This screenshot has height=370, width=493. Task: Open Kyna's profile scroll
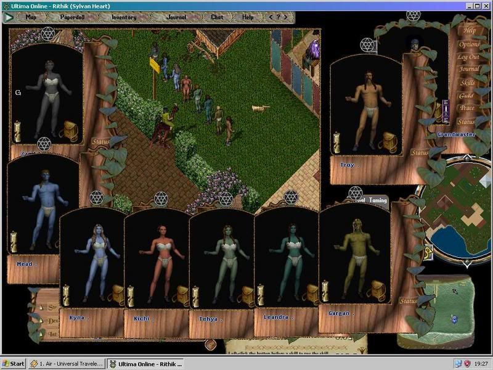[66, 295]
